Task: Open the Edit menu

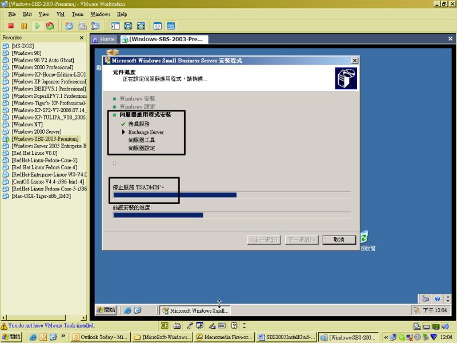Action: click(x=27, y=14)
